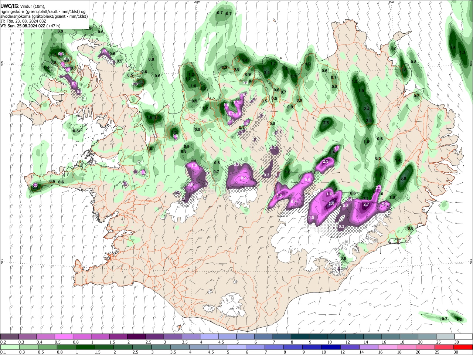This screenshot has height=355, width=473.
Task: Select the 'rigning/skúrir' legend description line
Action: pos(43,11)
